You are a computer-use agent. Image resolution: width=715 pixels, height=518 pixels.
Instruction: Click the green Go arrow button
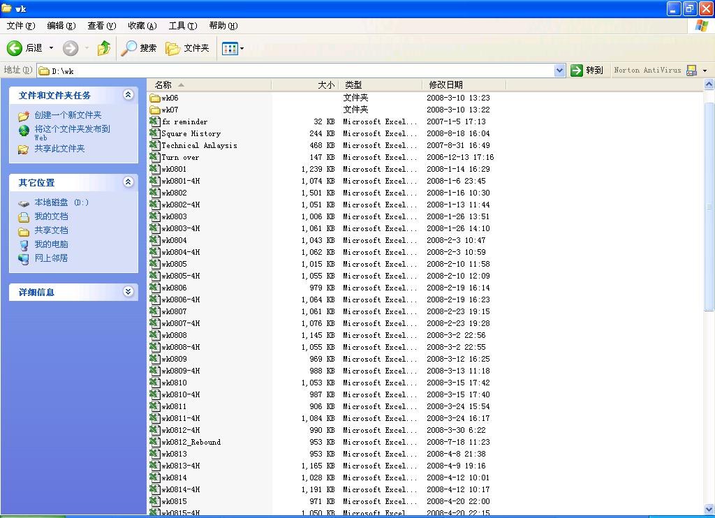point(577,71)
